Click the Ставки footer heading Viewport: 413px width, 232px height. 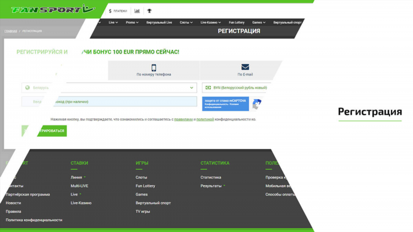[79, 163]
